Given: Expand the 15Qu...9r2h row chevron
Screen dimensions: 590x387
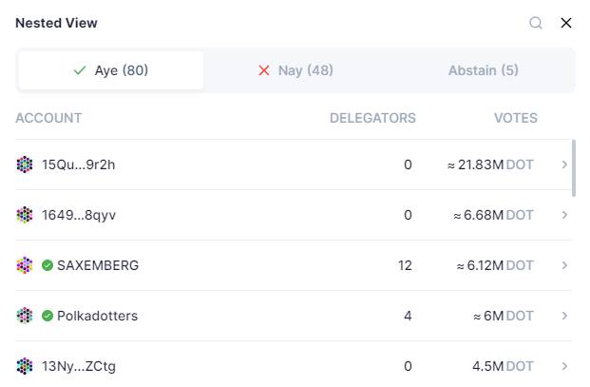Looking at the screenshot, I should (x=564, y=164).
